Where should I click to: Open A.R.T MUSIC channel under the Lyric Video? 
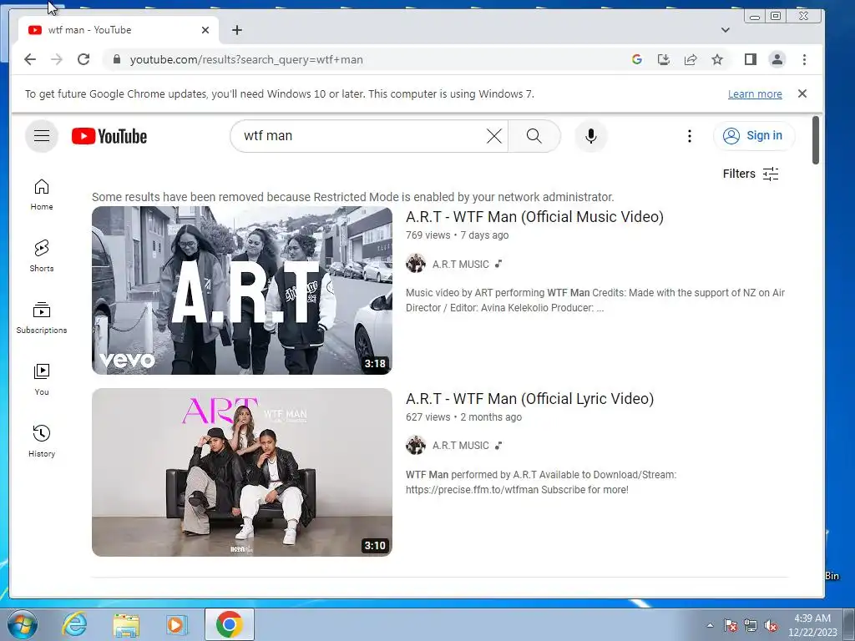point(460,446)
